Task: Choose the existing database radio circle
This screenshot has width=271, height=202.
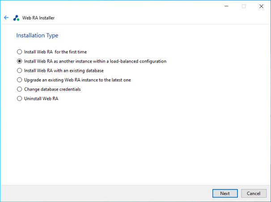Action: coord(20,71)
